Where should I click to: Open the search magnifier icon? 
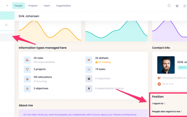169,6
